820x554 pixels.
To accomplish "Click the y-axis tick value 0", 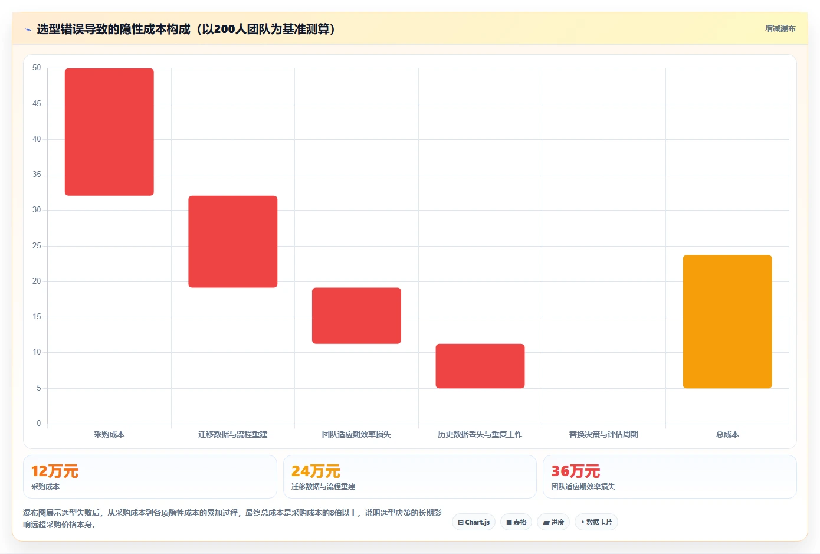I will click(39, 424).
